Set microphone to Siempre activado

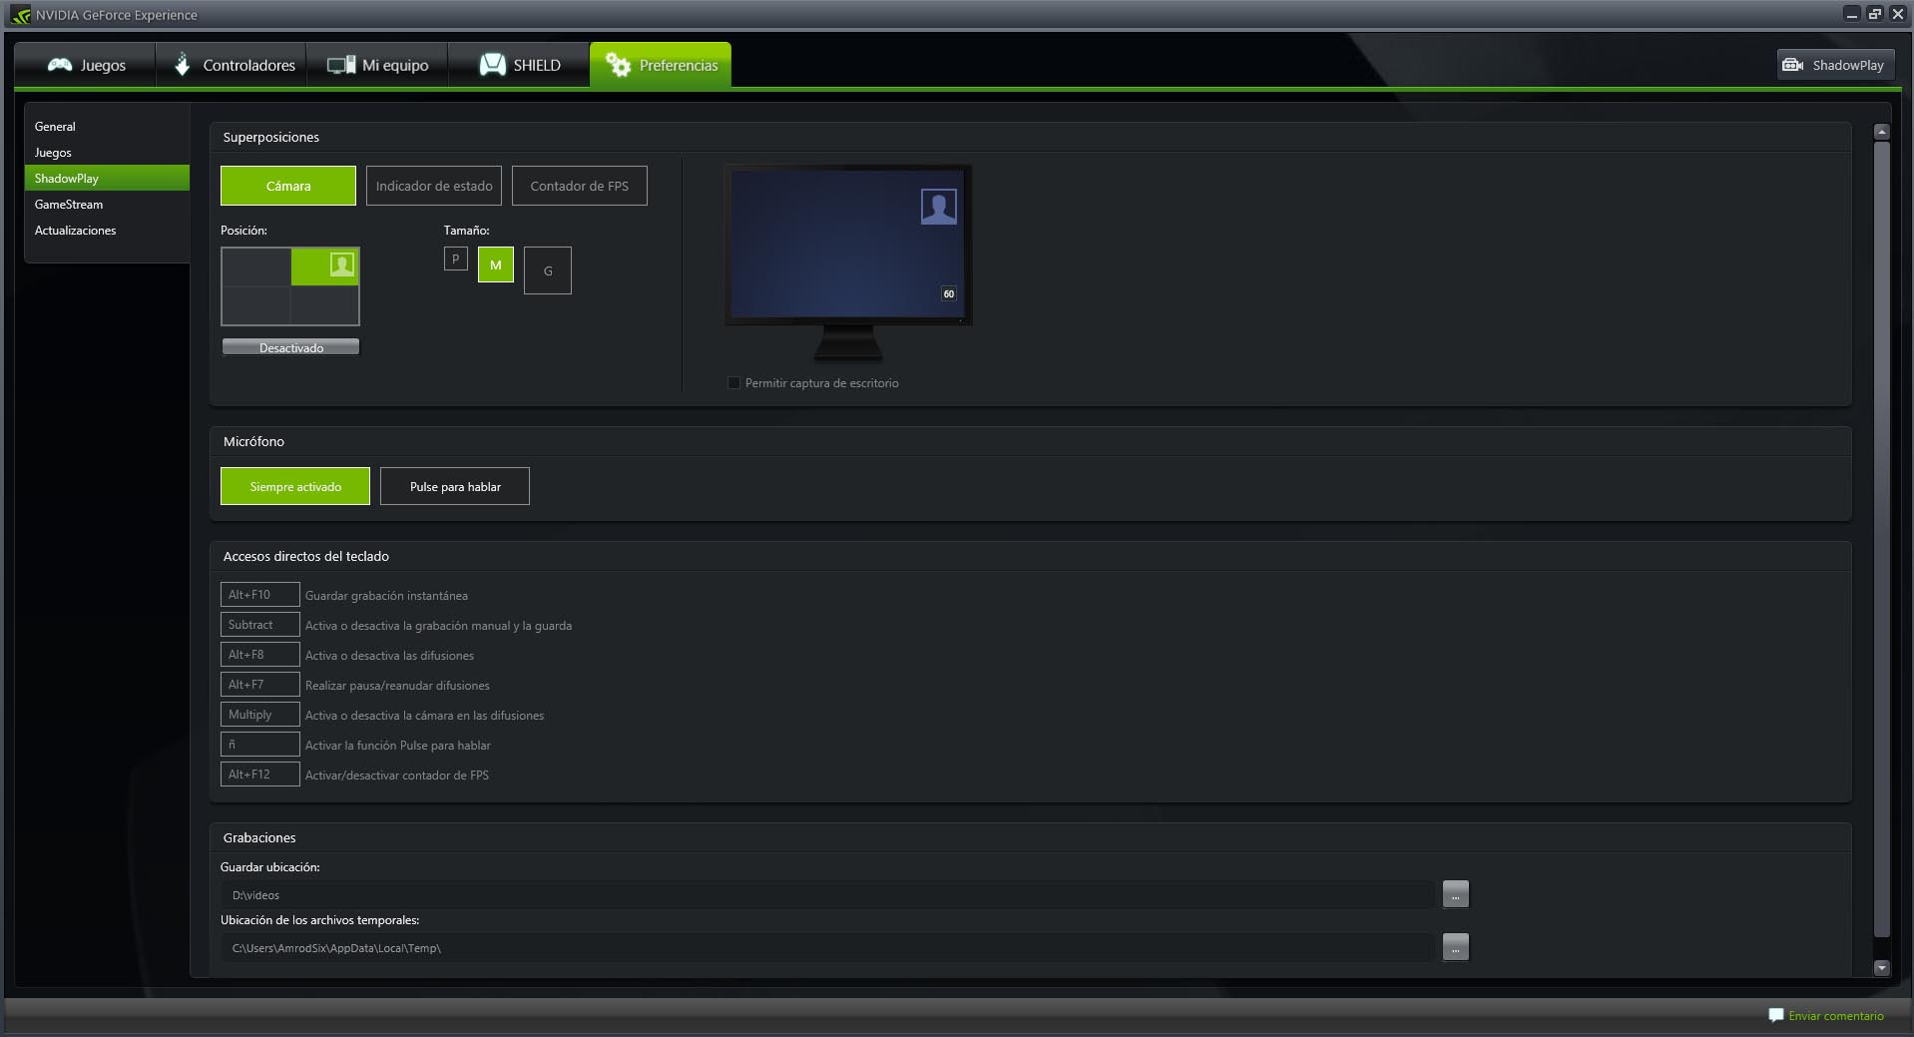click(x=295, y=486)
